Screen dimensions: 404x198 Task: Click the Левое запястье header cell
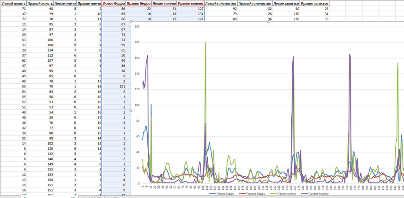point(286,3)
